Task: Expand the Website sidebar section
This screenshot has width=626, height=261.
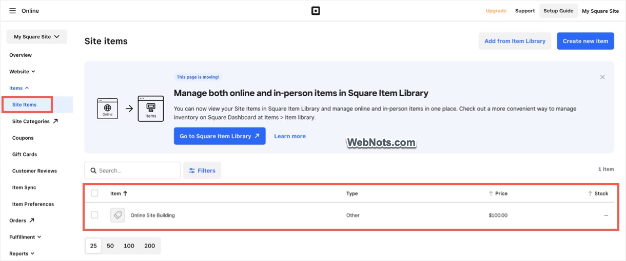Action: [22, 72]
